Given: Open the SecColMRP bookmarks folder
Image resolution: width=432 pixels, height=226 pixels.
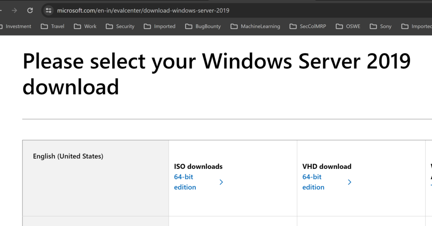Looking at the screenshot, I should (308, 27).
